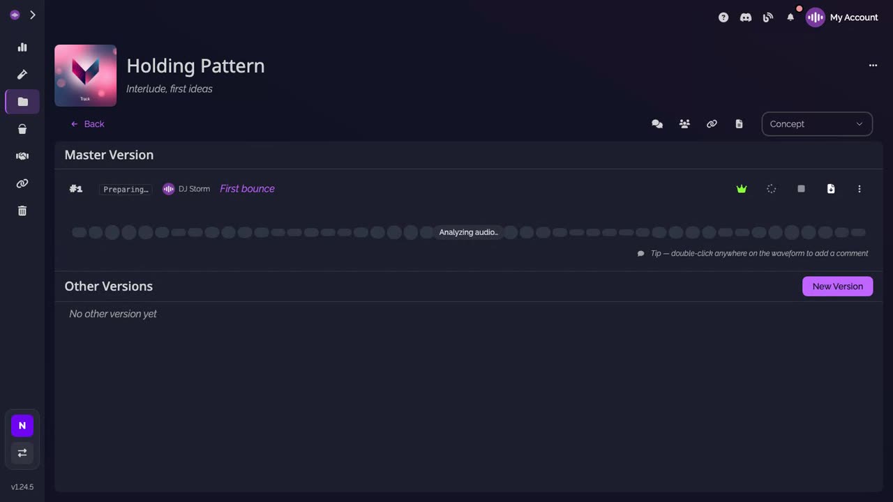The width and height of the screenshot is (893, 502).
Task: Open the dashboard bar-chart icon in sidebar
Action: [22, 47]
